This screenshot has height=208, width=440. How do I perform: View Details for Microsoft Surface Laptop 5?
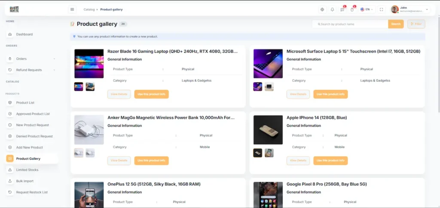pos(298,94)
